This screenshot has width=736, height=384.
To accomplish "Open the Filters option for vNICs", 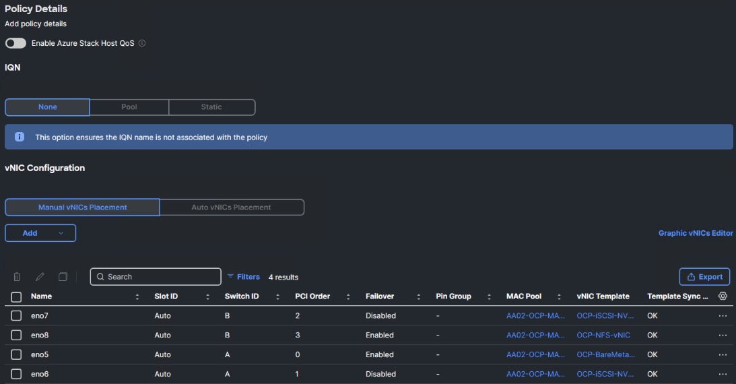I will 243,277.
